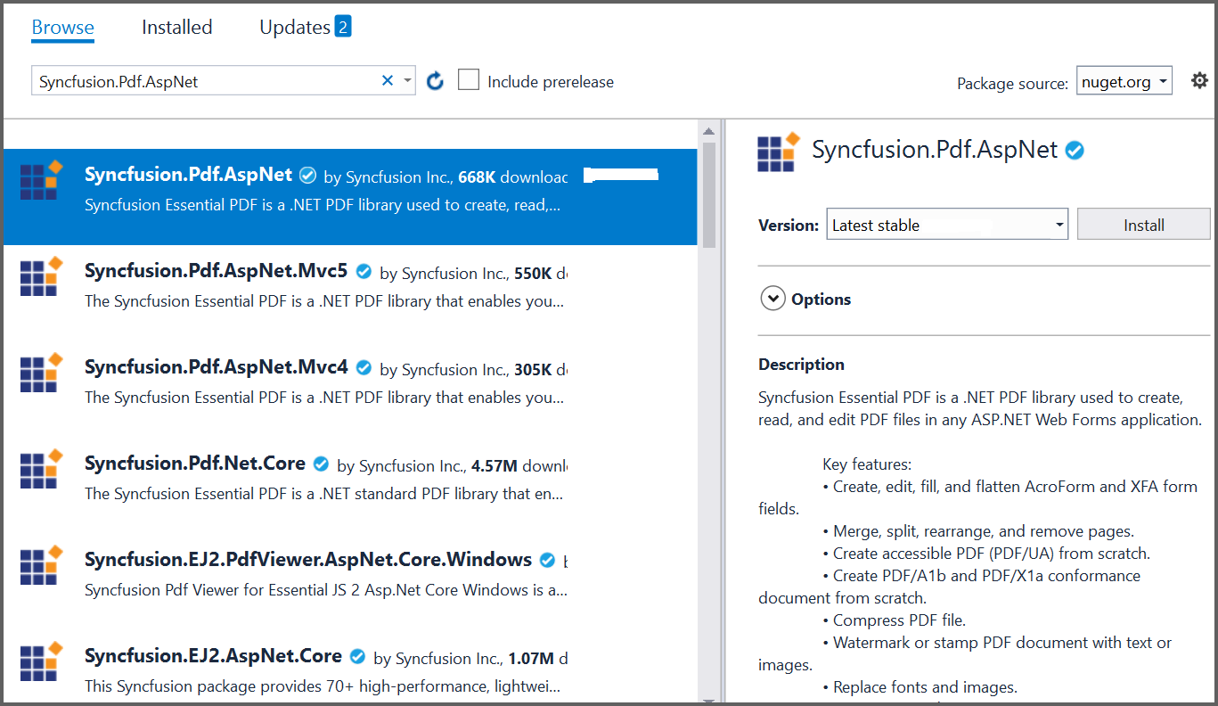Select Syncfusion.Pdf.Net.Core package title

195,463
